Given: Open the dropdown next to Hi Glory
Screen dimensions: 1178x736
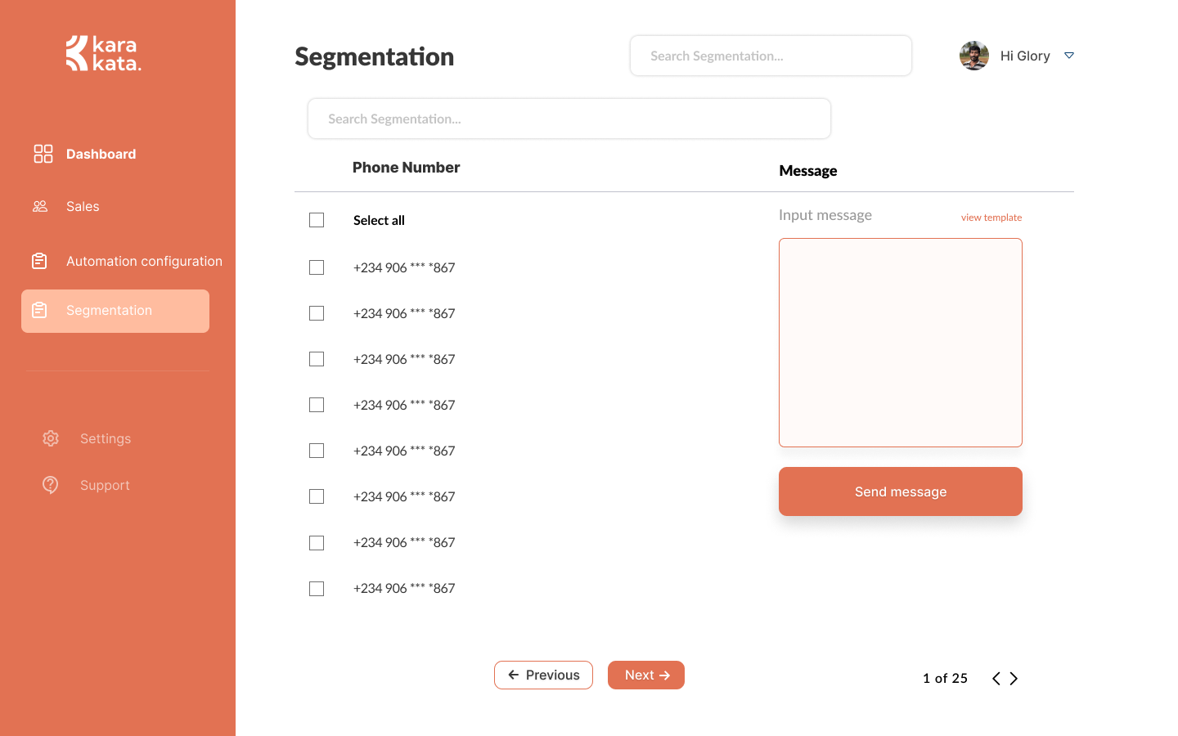Looking at the screenshot, I should pos(1069,55).
